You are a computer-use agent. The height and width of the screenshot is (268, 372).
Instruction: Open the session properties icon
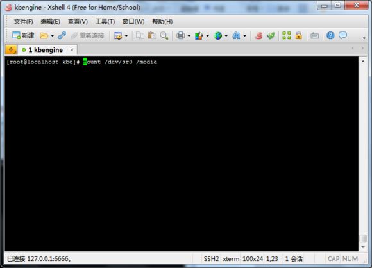click(118, 35)
